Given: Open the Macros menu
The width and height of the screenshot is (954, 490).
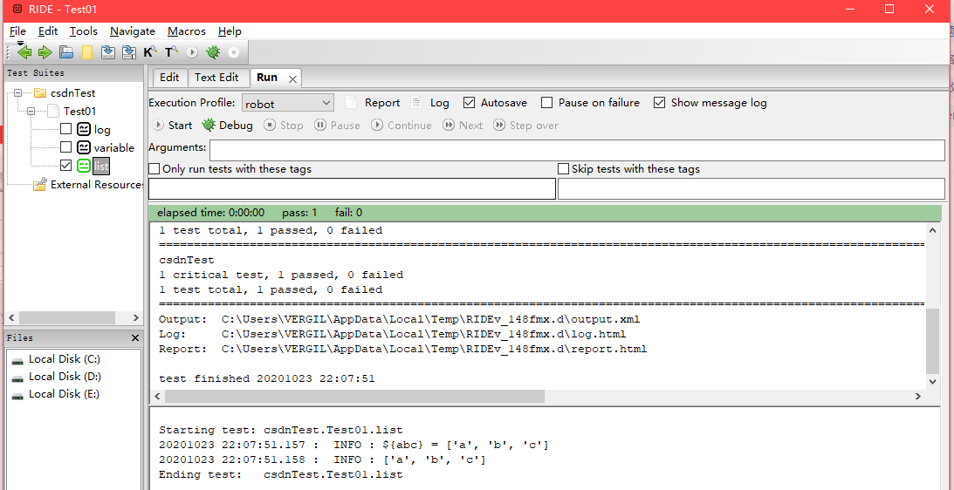Looking at the screenshot, I should [187, 31].
